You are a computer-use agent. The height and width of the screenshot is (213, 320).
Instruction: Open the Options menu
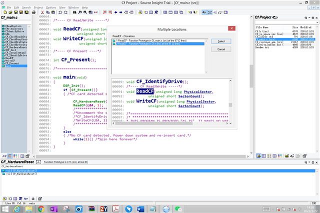point(51,7)
